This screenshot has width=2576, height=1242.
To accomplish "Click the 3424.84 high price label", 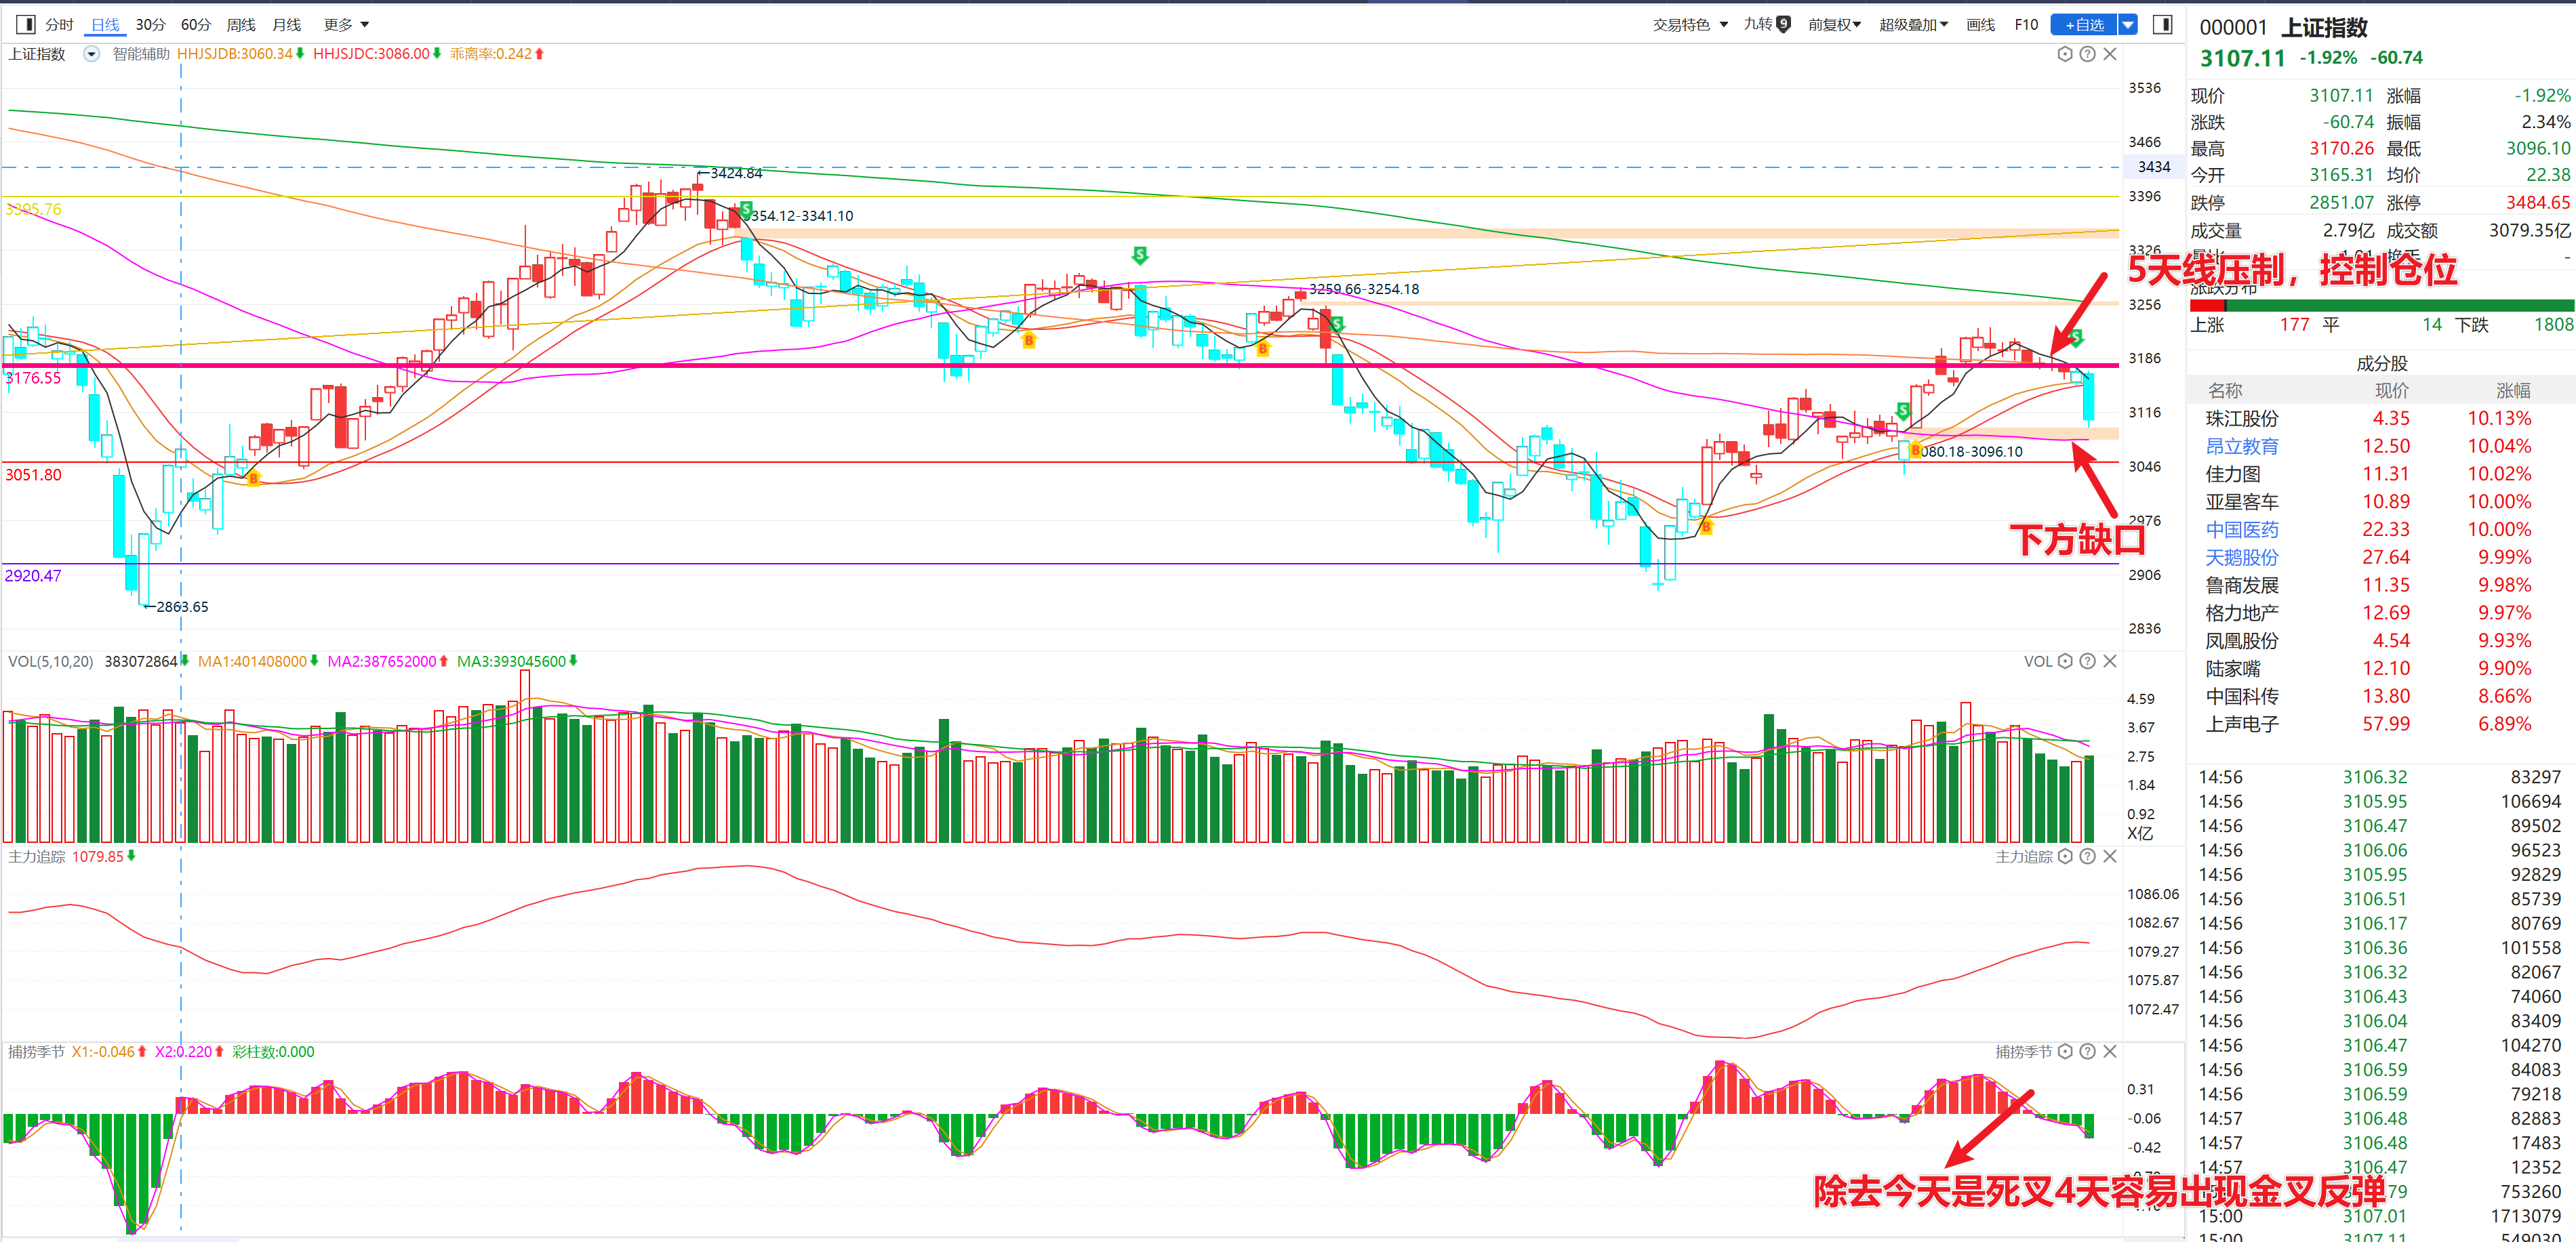I will coord(736,174).
